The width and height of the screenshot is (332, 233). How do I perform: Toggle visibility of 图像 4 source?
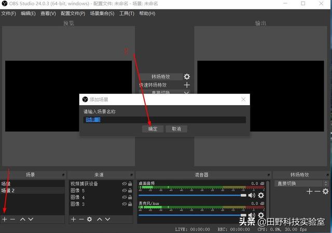click(x=125, y=197)
